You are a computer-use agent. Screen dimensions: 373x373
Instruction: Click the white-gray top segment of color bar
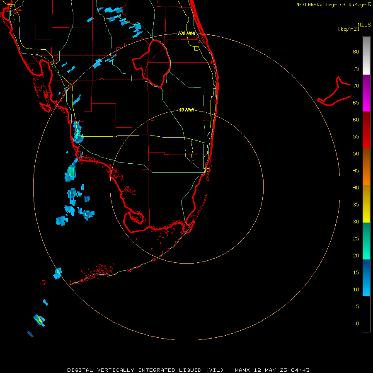tap(366, 56)
